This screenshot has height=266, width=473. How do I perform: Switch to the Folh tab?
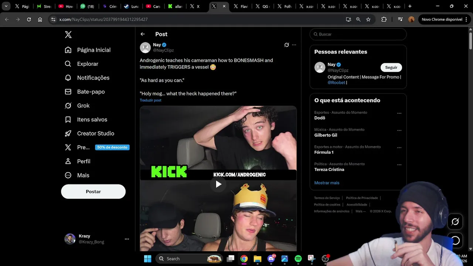tap(284, 6)
